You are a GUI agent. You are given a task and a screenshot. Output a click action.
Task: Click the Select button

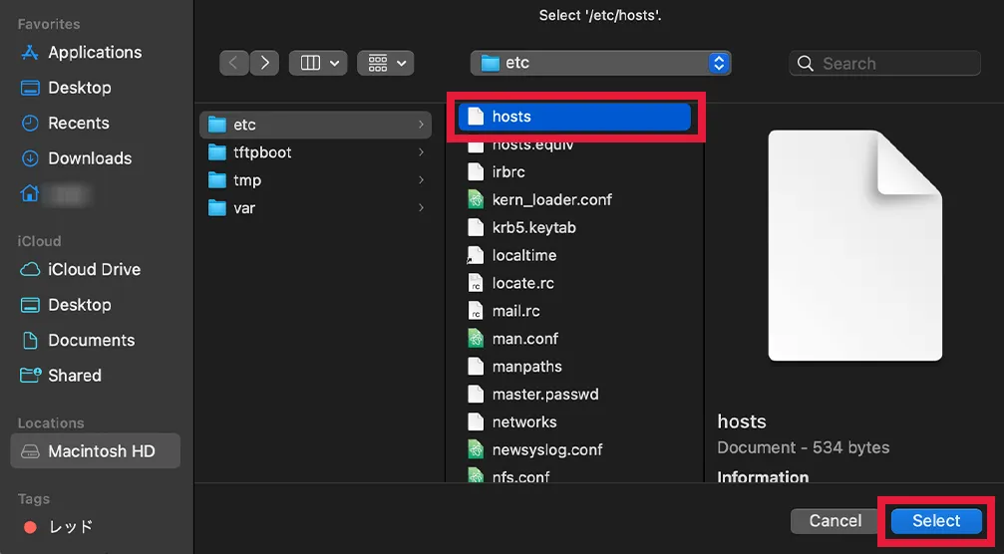click(936, 521)
